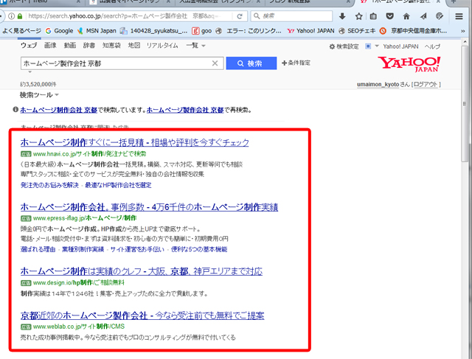The height and width of the screenshot is (359, 472).
Task: Open the 知恵袋 tab
Action: [111, 46]
